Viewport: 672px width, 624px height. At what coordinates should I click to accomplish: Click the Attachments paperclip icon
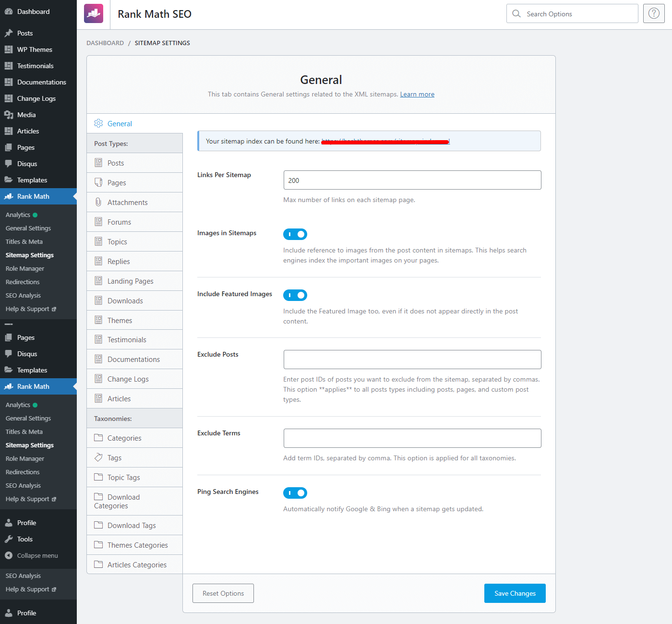98,202
